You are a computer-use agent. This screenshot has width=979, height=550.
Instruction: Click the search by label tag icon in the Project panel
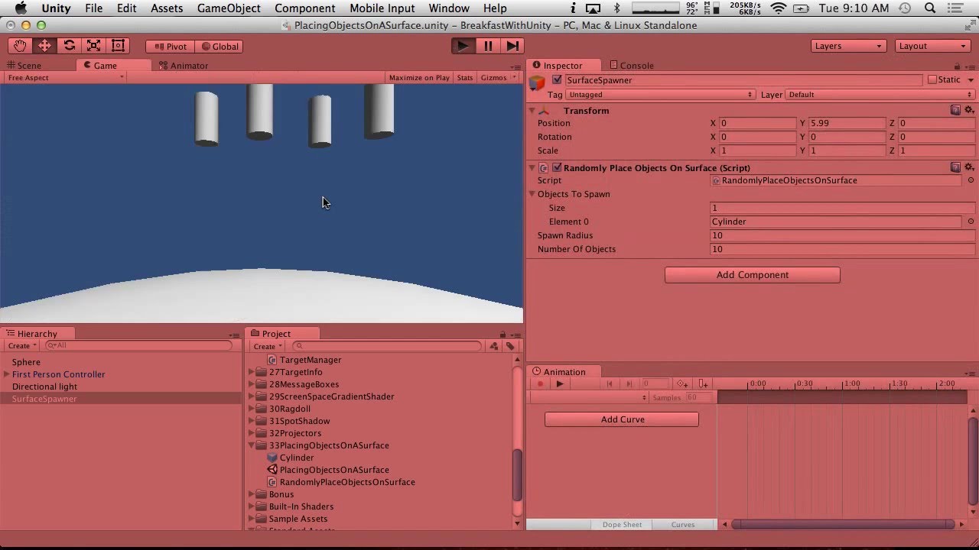tap(510, 346)
